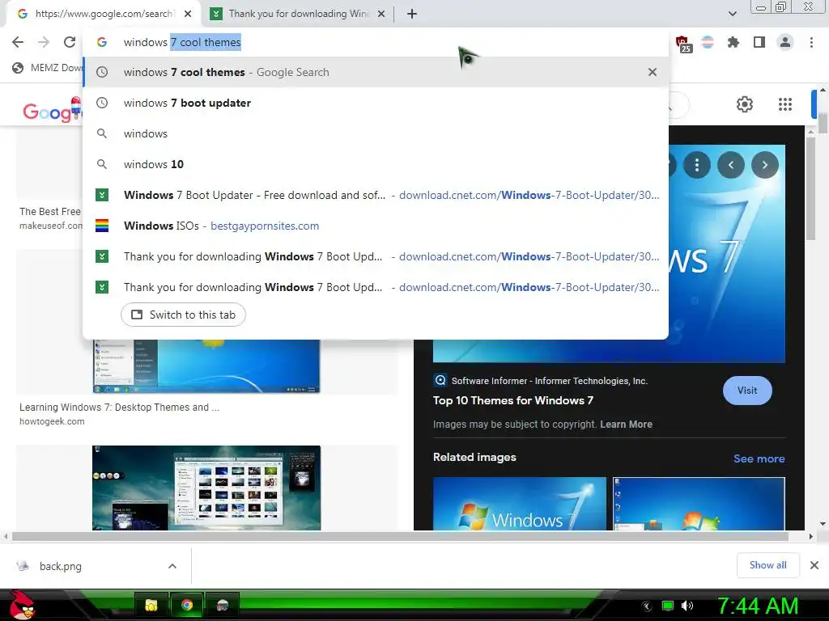Select the Google search tab
Viewport: 829px width, 621px height.
click(103, 14)
